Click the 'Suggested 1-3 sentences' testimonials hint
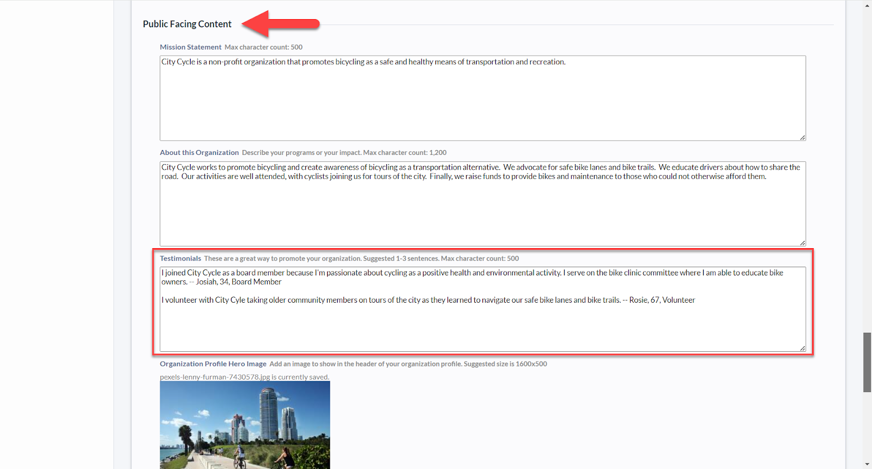The image size is (872, 469). 401,258
